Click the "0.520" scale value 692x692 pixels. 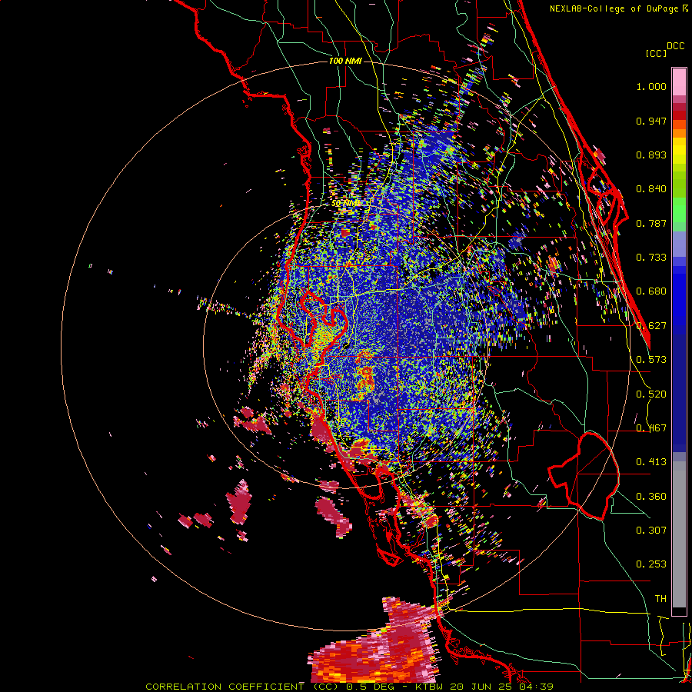(651, 394)
